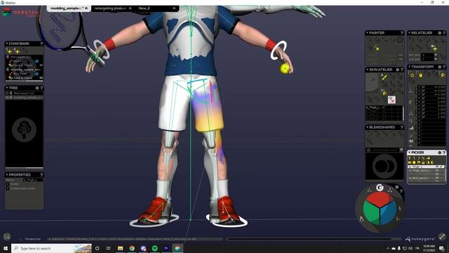This screenshot has width=449, height=253.
Task: Click blue face of view cube
Action: [x=388, y=213]
